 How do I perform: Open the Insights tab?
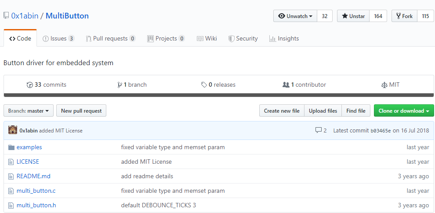pos(284,39)
